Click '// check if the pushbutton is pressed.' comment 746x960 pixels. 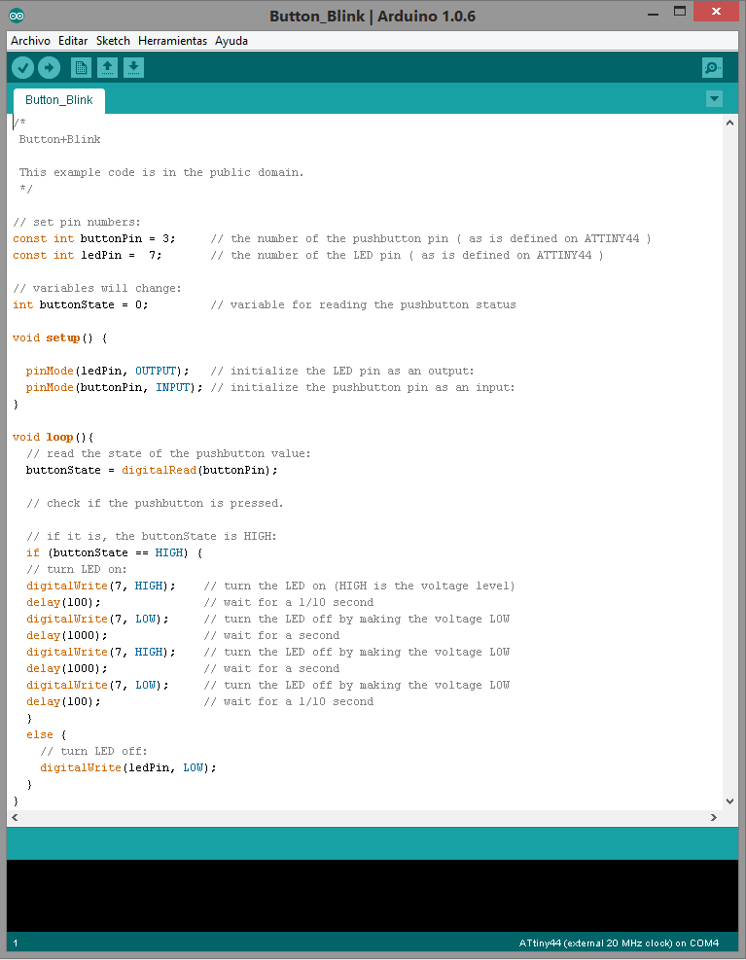(x=155, y=503)
